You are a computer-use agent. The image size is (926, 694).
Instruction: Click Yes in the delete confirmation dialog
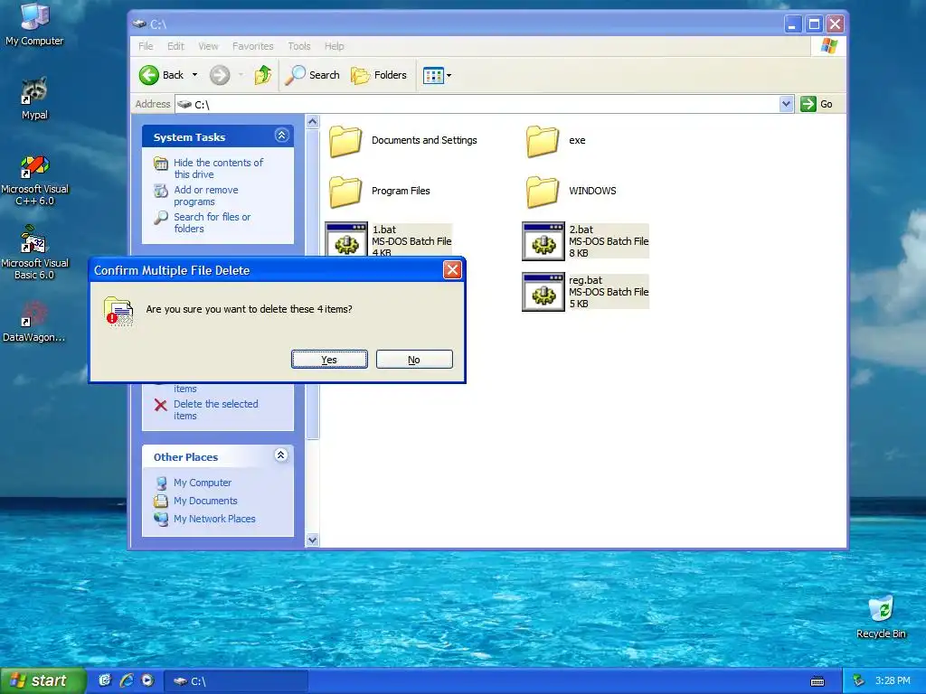click(329, 360)
